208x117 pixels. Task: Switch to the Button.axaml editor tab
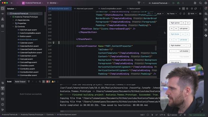[x=134, y=9]
